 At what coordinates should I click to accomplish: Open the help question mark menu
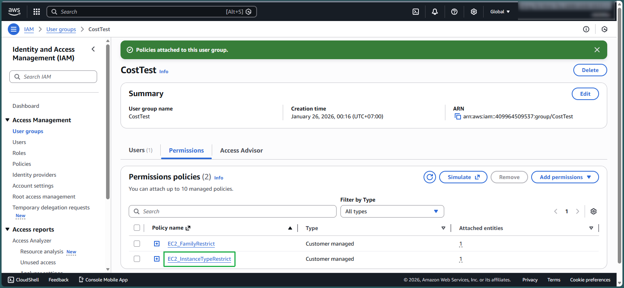(x=454, y=12)
